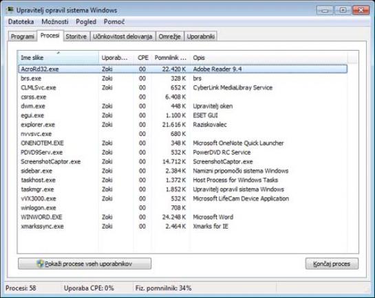The image size is (375, 298).
Task: Sort by the Ime slike column header
Action: pos(58,57)
